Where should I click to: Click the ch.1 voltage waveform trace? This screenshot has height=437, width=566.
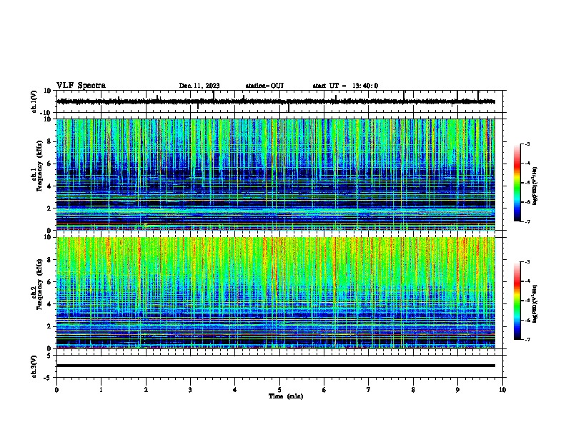(x=275, y=101)
